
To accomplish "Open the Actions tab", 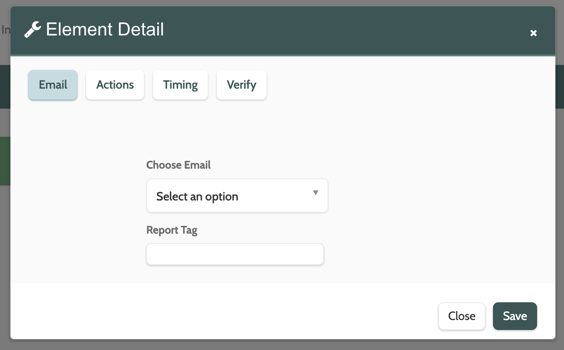I will (x=115, y=85).
